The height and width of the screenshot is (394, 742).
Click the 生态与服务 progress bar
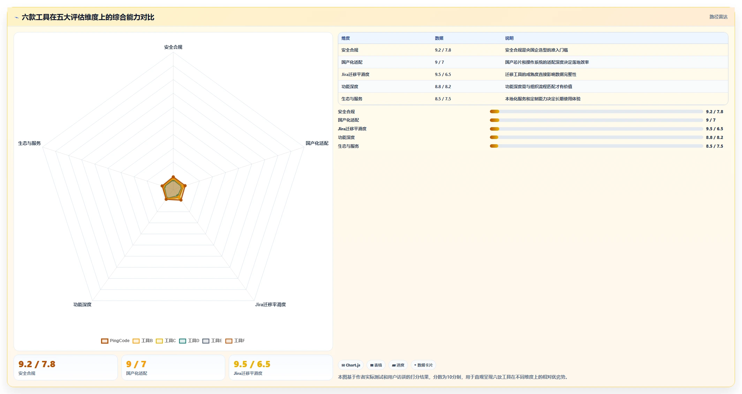[596, 146]
